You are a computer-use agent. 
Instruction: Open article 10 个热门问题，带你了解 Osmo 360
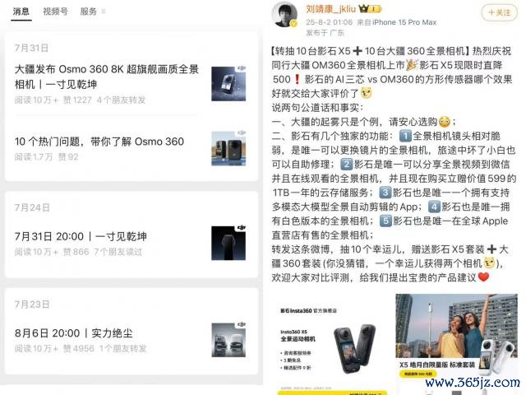point(99,142)
